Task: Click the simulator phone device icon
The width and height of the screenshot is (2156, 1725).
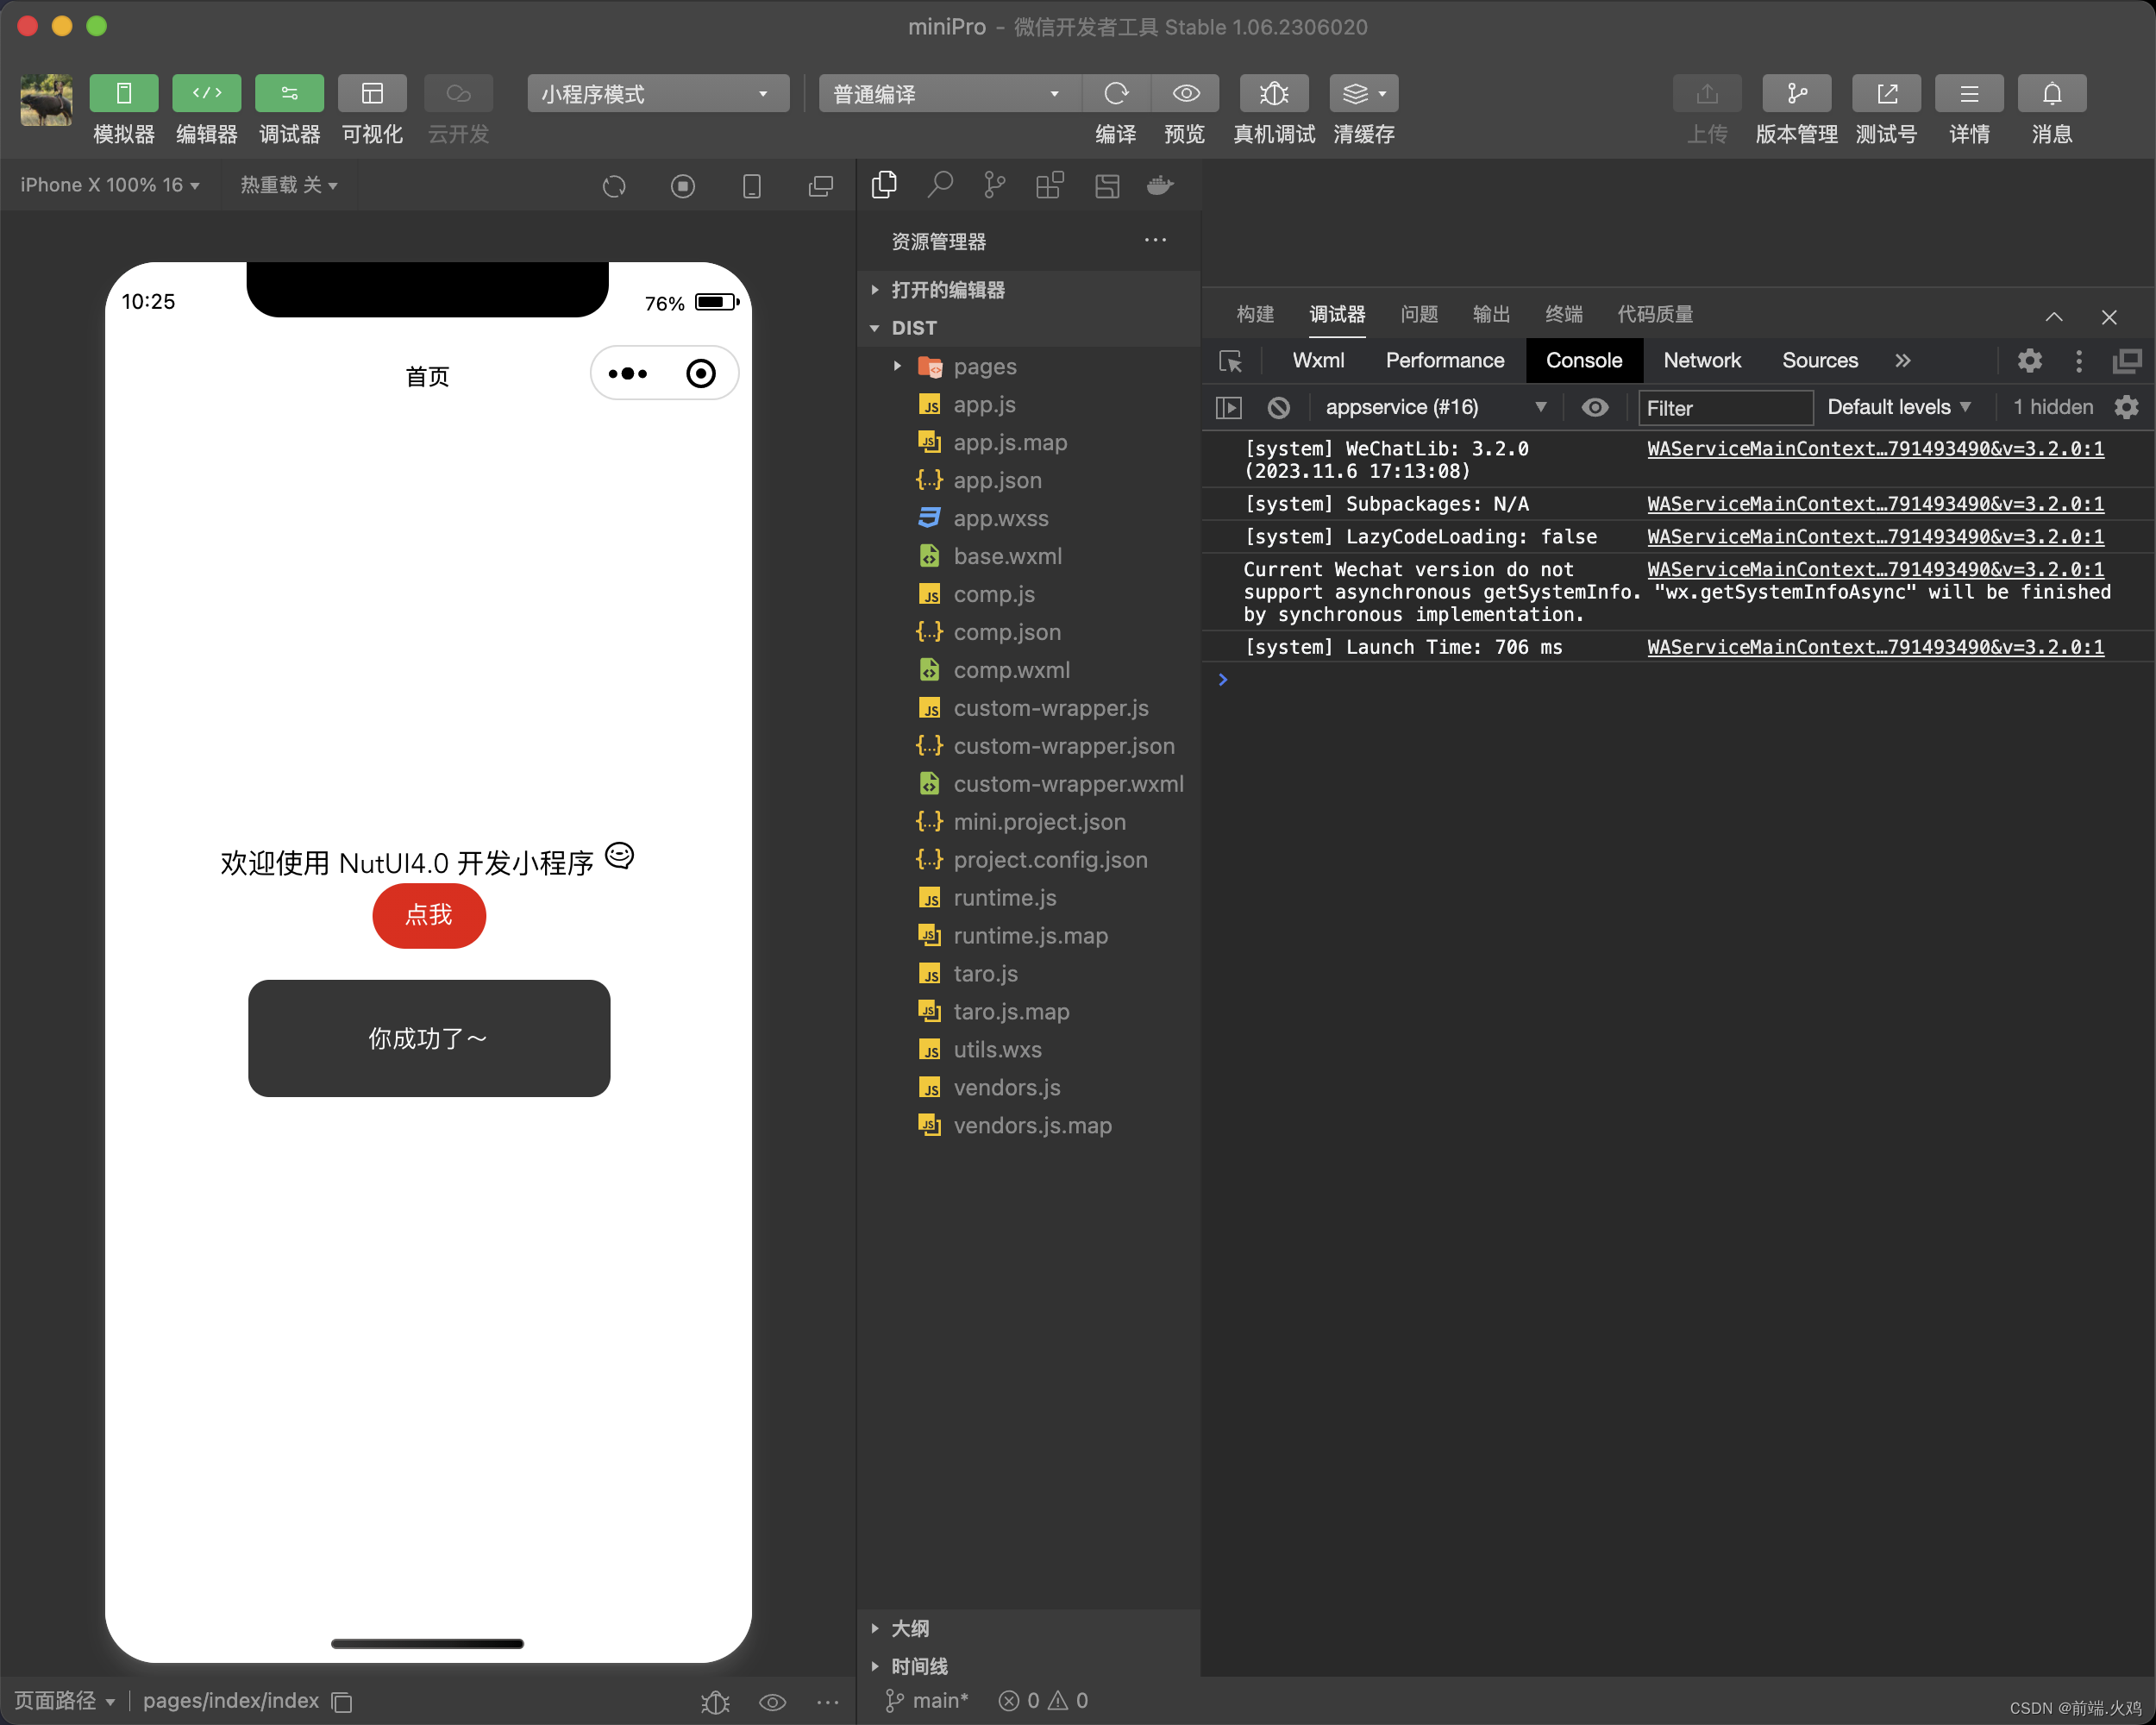Action: coord(752,186)
